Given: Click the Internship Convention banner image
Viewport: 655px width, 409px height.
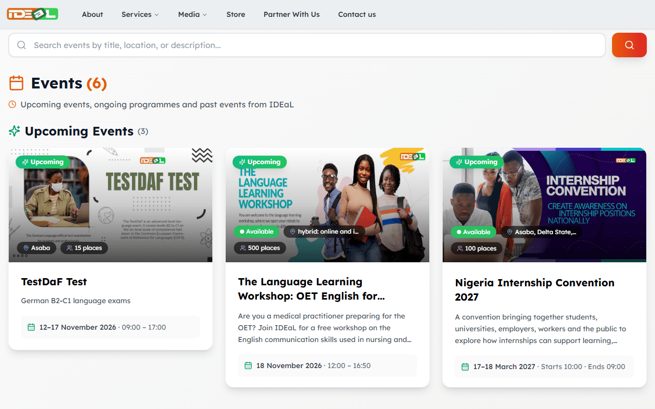Looking at the screenshot, I should tap(544, 205).
